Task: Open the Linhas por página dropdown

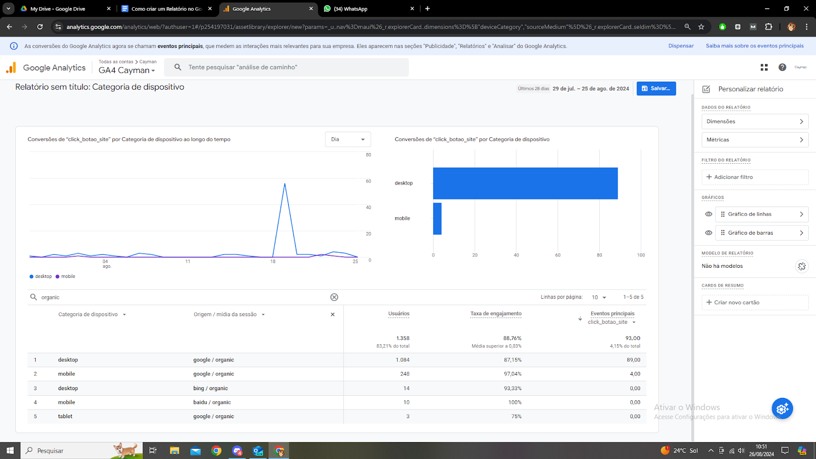Action: 599,297
